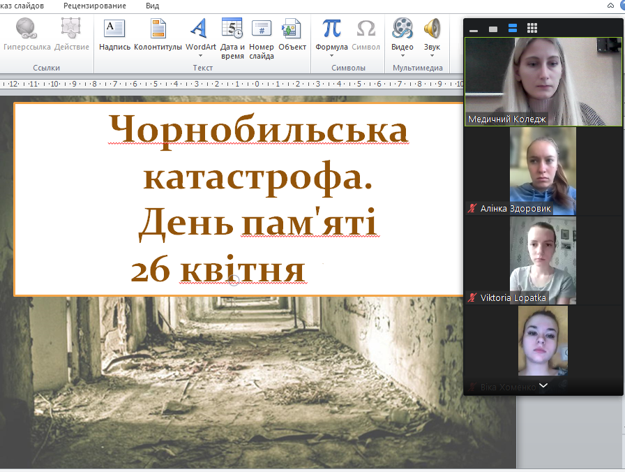
Task: Switch to the Вид ribbon tab
Action: point(152,6)
